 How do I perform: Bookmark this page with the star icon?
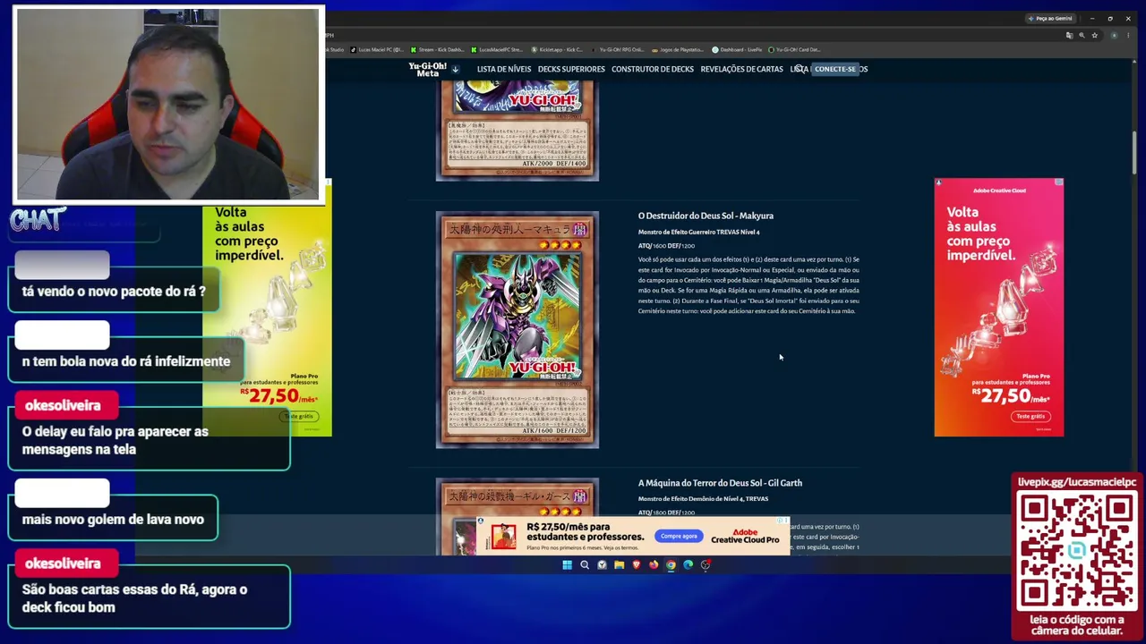(1094, 35)
